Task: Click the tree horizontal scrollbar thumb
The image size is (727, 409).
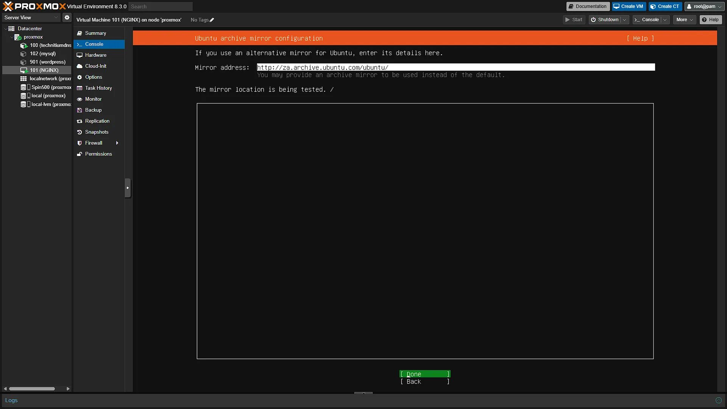Action: pyautogui.click(x=32, y=389)
